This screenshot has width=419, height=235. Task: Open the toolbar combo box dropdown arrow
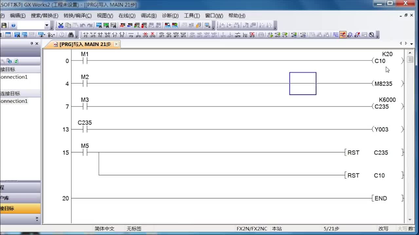click(46, 25)
